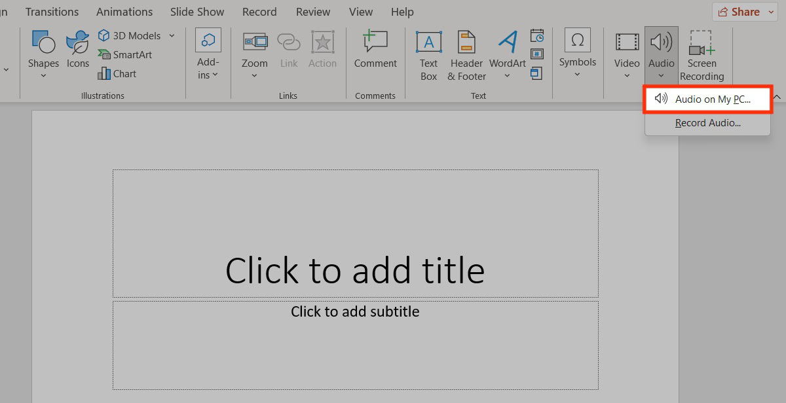
Task: Insert a Chart from Illustrations group
Action: (117, 74)
